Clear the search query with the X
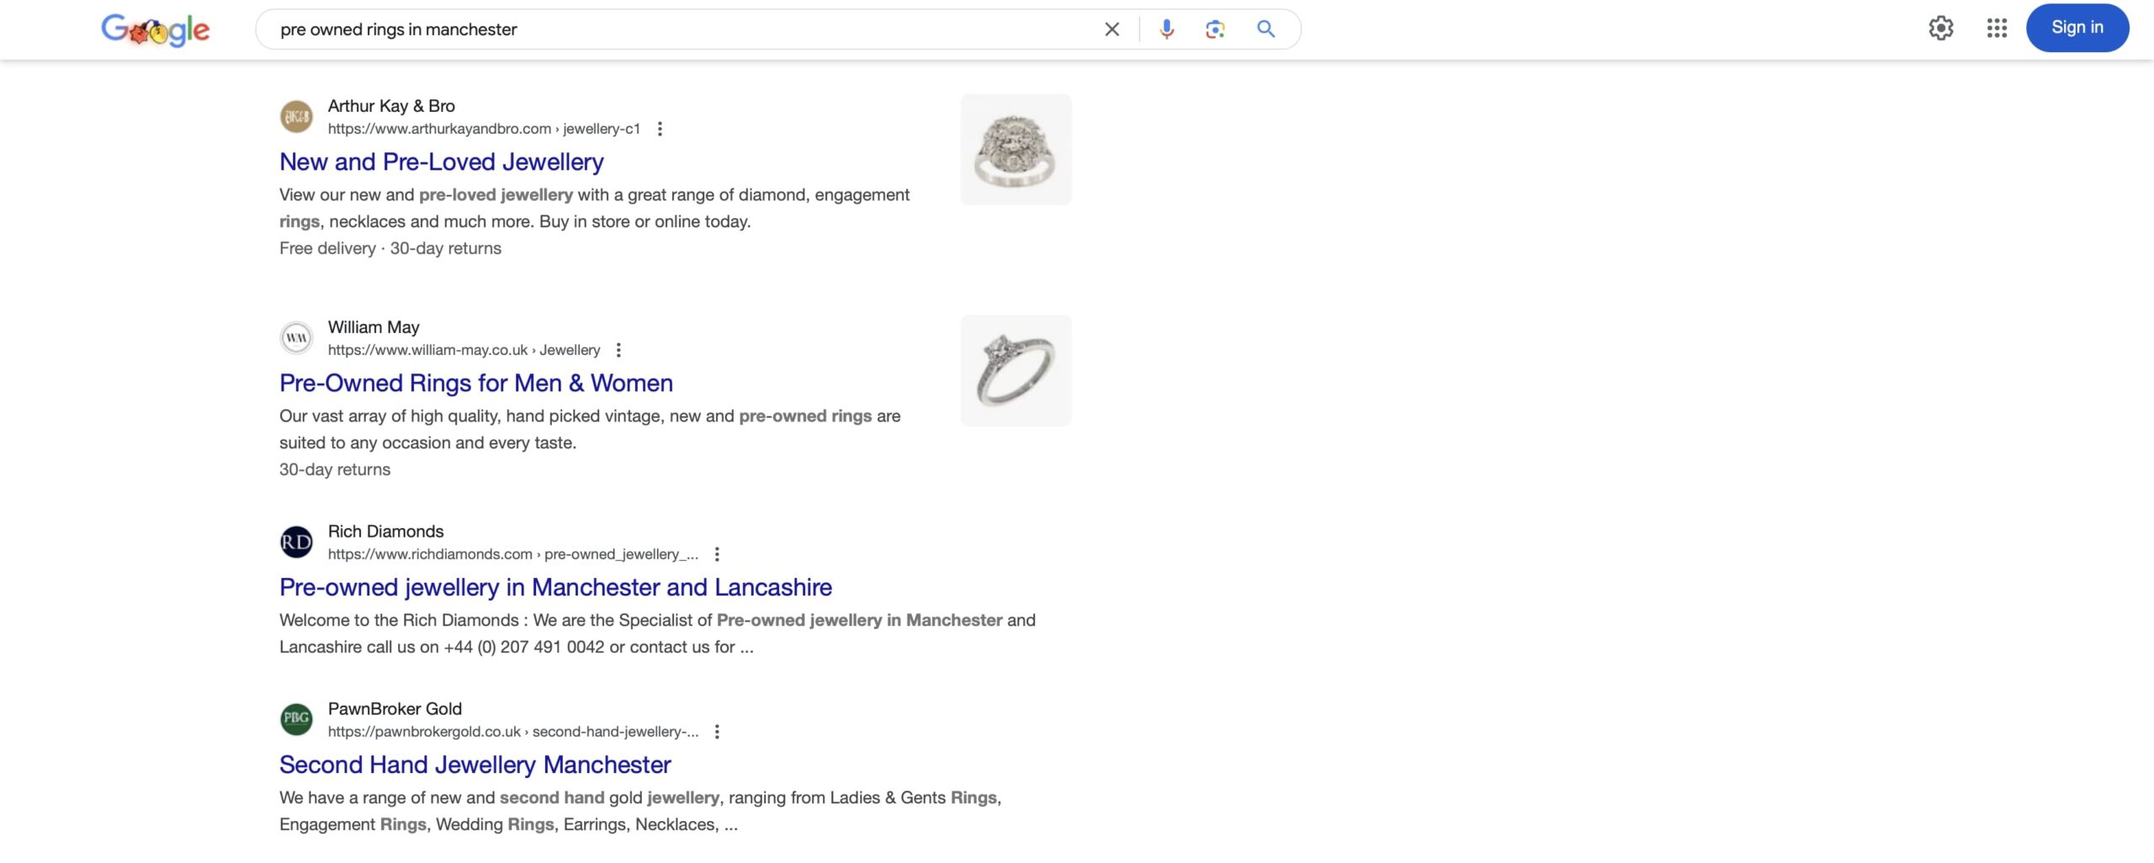The width and height of the screenshot is (2154, 863). coord(1111,29)
